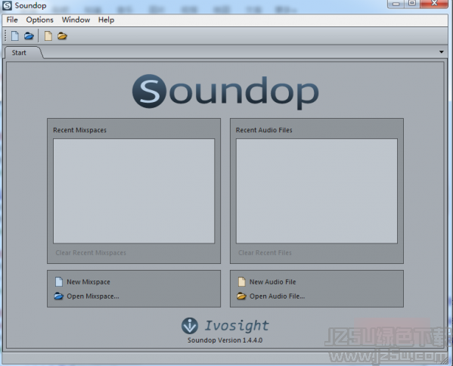Expand the tab list dropdown arrow
The height and width of the screenshot is (366, 453).
[x=442, y=52]
